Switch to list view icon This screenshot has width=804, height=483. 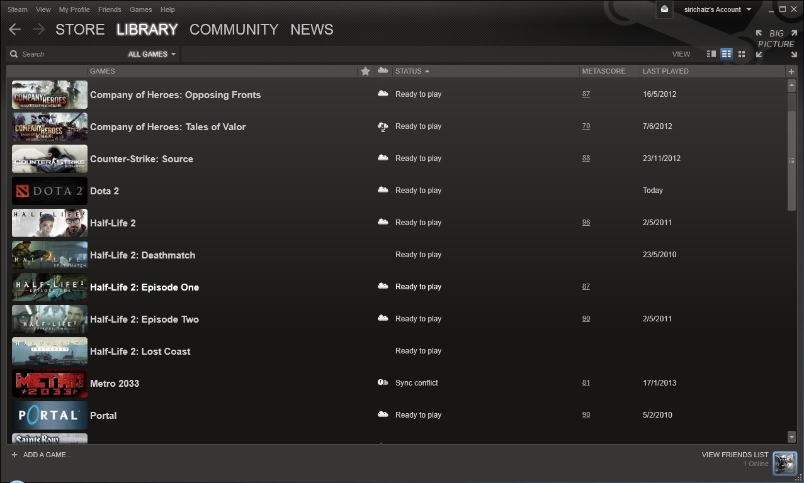[727, 54]
